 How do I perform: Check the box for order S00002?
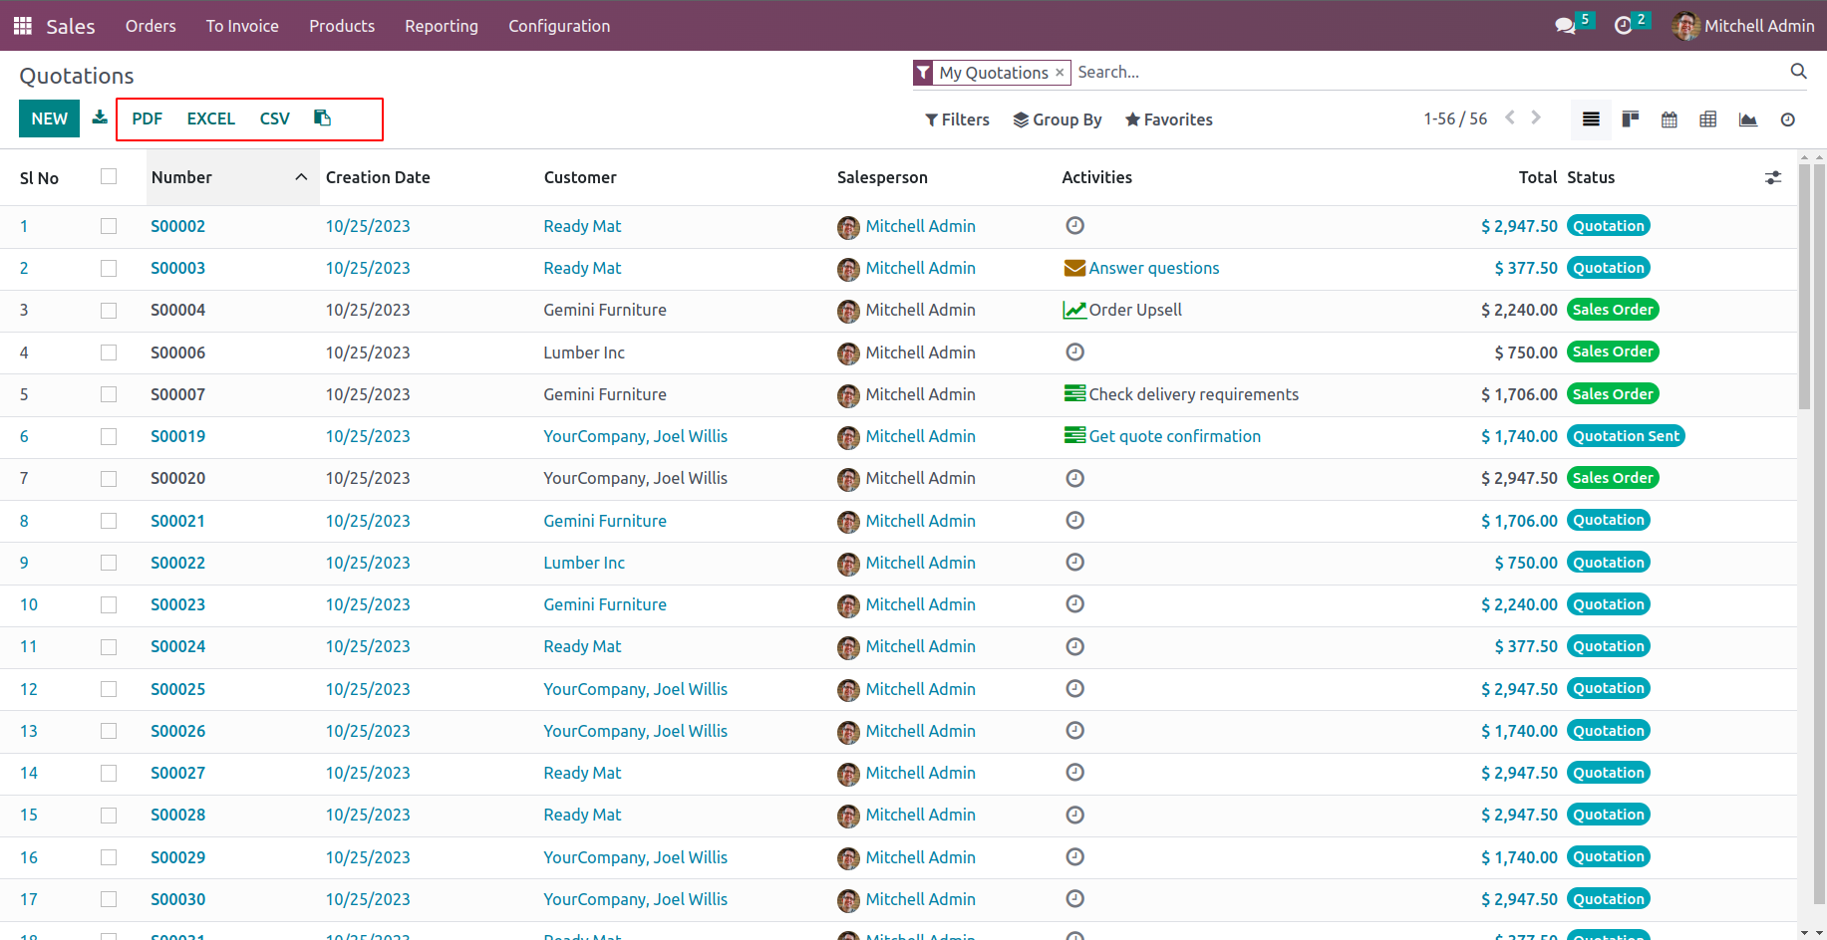(109, 226)
